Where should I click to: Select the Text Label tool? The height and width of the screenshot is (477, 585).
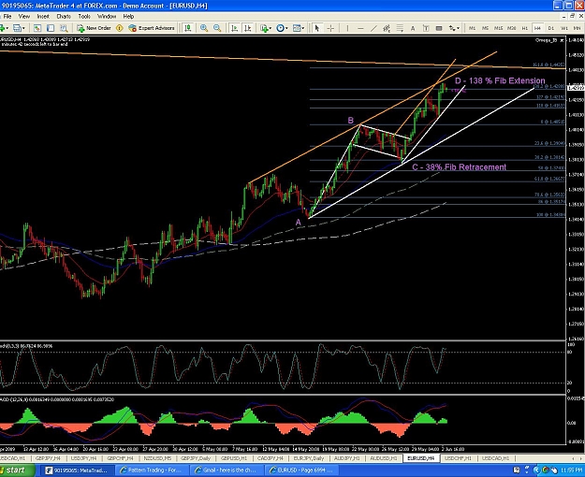pyautogui.click(x=426, y=28)
